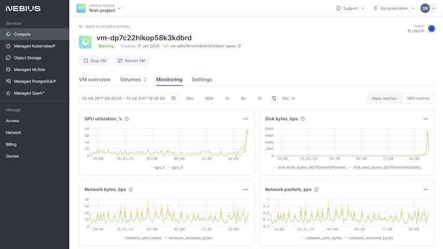Expand the first-project selector chevron
The width and height of the screenshot is (443, 249).
[119, 8]
